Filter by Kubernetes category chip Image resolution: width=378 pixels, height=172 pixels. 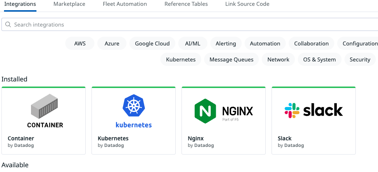coord(181,59)
